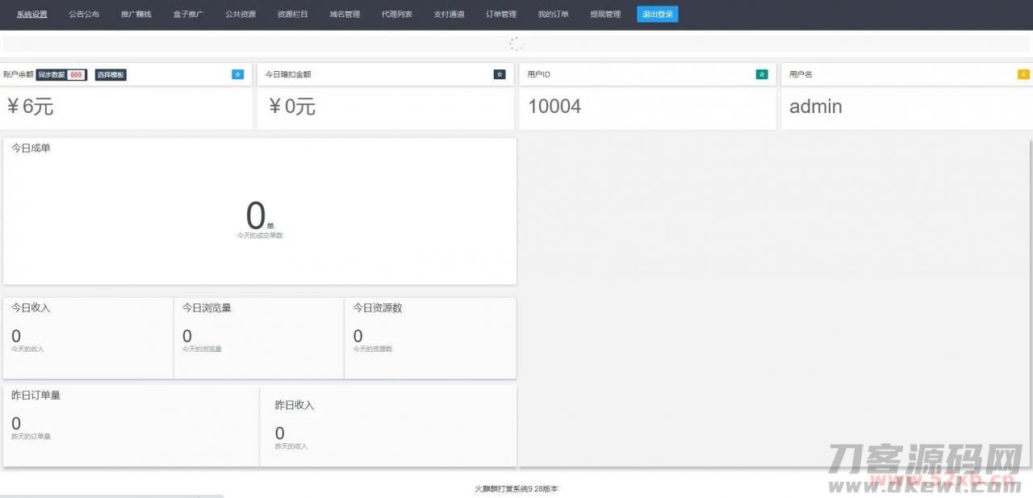This screenshot has width=1033, height=498.
Task: Navigate to 公共资源
Action: point(240,15)
